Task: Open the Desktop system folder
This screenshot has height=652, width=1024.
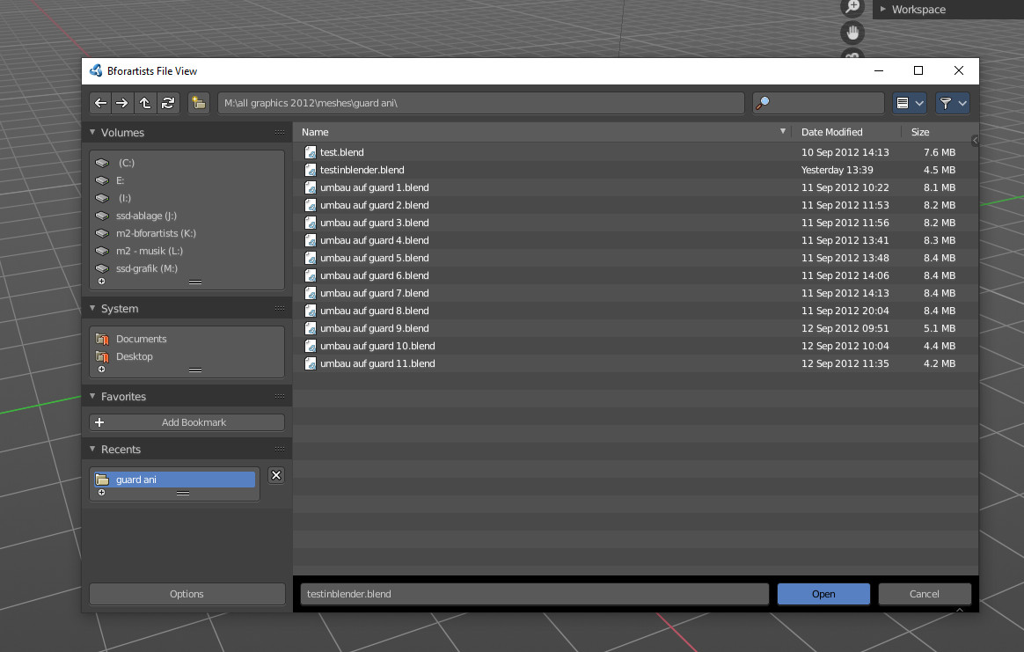Action: [187, 356]
